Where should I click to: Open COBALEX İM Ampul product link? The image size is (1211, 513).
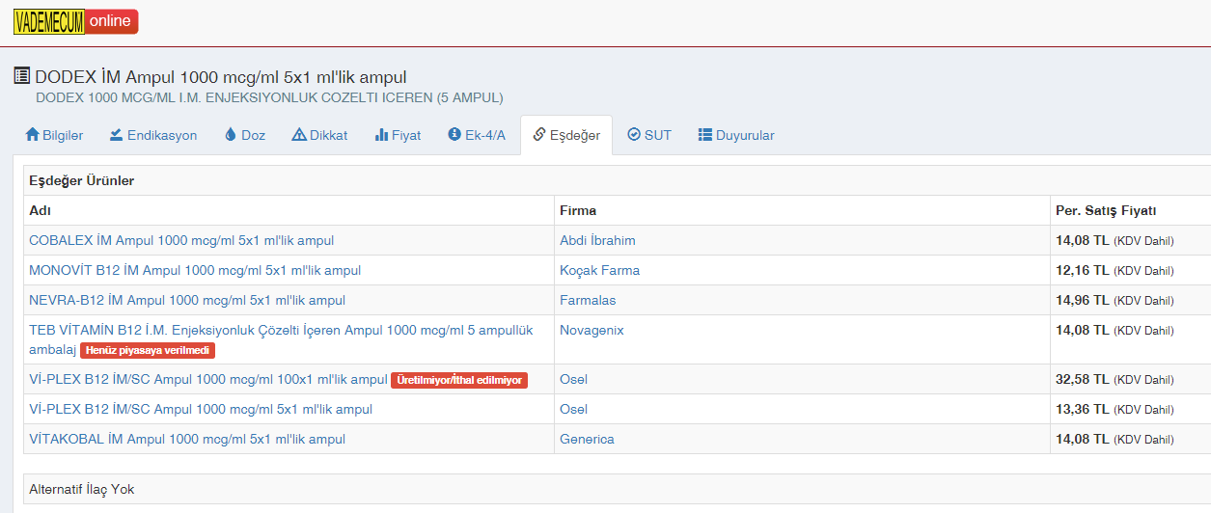[181, 240]
